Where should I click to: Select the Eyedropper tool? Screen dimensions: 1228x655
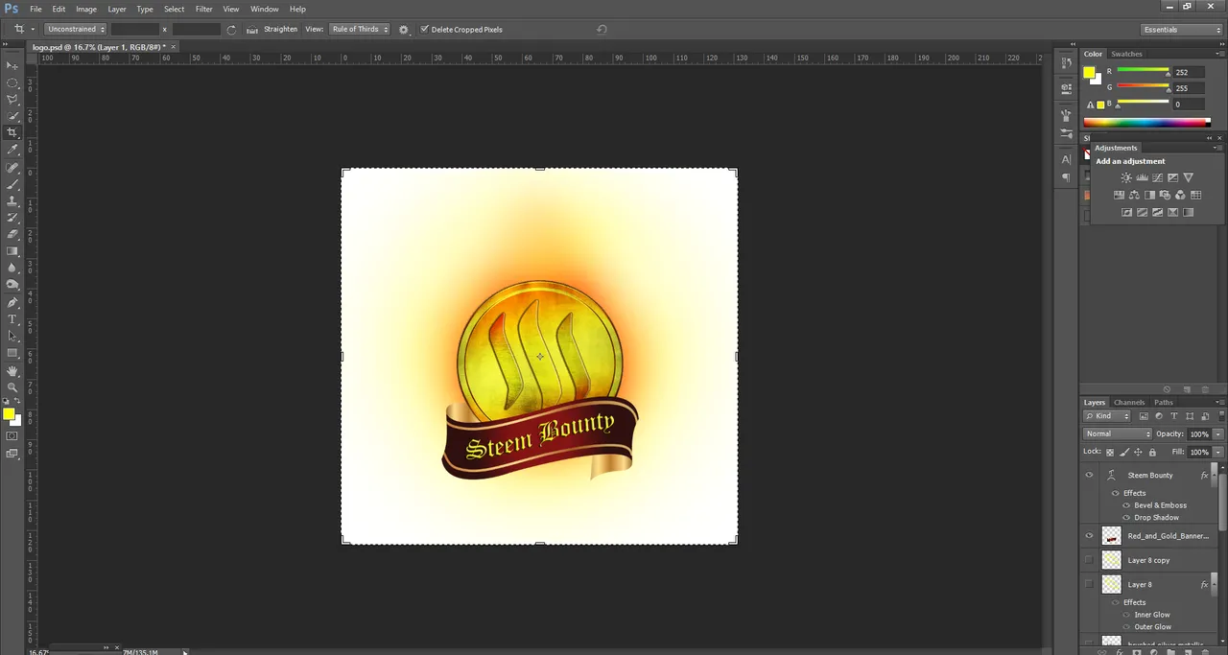coord(12,150)
